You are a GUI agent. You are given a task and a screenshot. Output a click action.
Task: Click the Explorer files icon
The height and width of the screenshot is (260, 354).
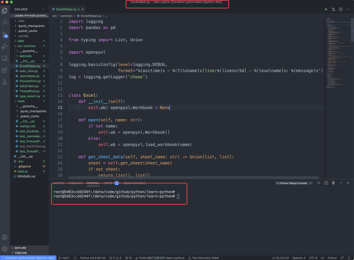pyautogui.click(x=5, y=10)
